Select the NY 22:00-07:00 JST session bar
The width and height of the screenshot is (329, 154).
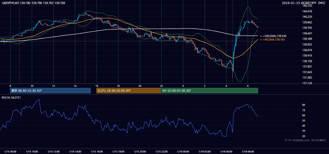(x=210, y=91)
